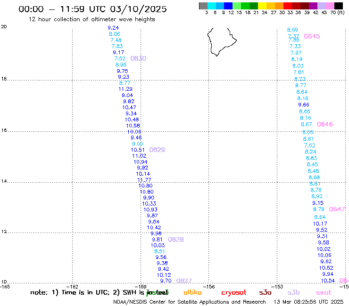The image size is (349, 306).
Task: Click the chart title date 03/10/2025
Action: click(x=138, y=9)
